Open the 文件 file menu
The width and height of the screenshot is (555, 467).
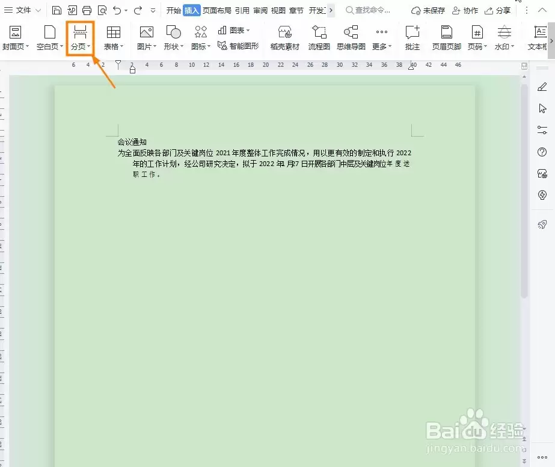tap(23, 10)
